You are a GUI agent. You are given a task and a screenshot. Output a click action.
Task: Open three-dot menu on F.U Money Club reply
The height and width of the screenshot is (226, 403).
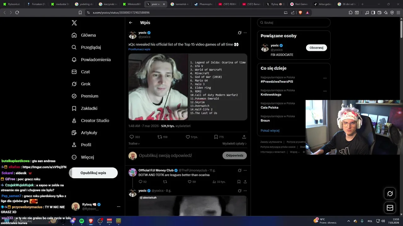click(245, 170)
